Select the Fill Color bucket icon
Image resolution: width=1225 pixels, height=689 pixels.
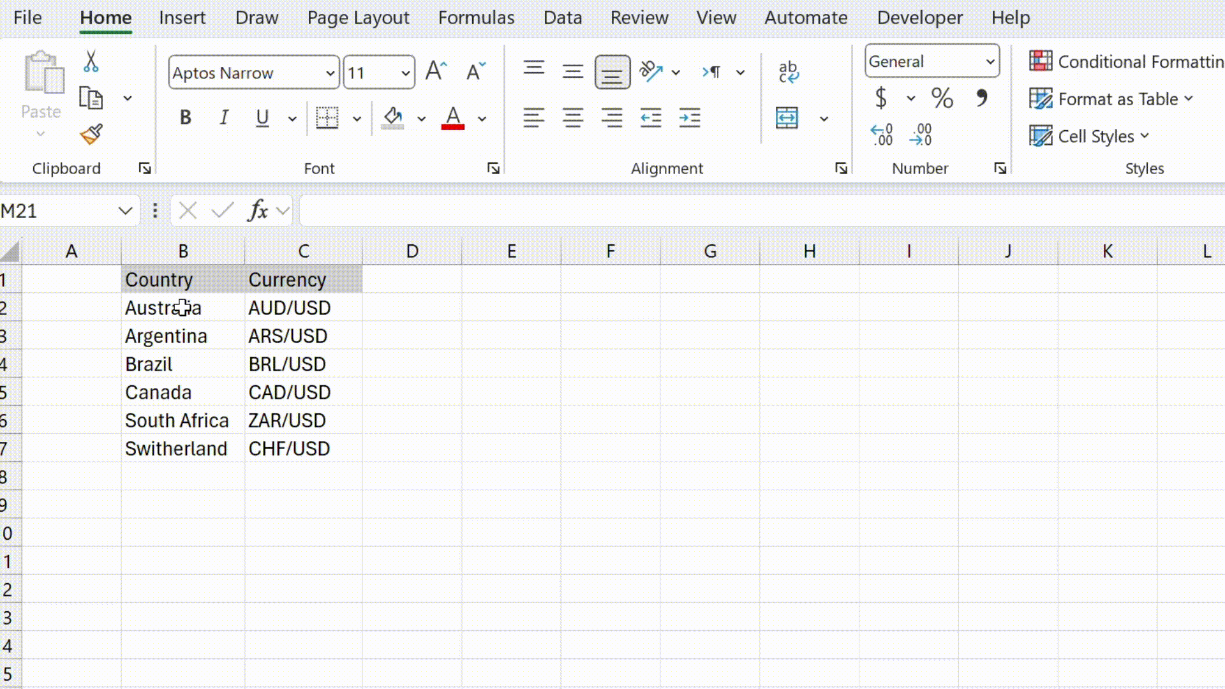pos(392,117)
